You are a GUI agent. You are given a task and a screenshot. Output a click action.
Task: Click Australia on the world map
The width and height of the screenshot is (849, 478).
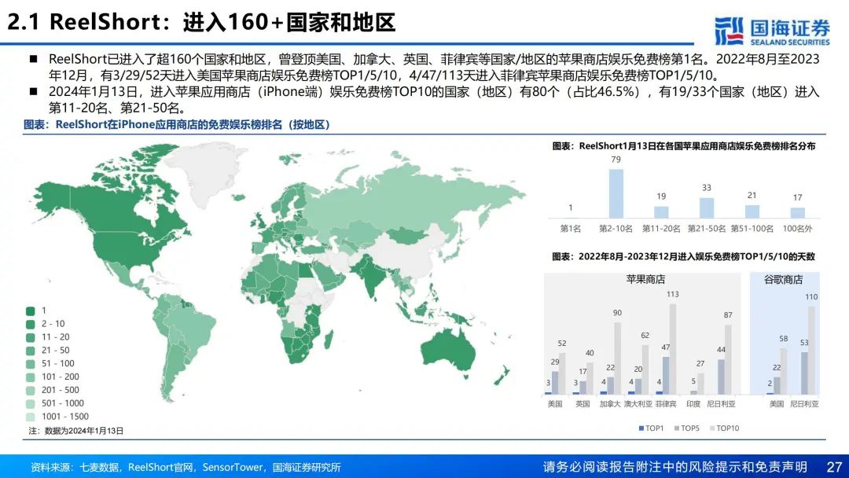point(450,351)
